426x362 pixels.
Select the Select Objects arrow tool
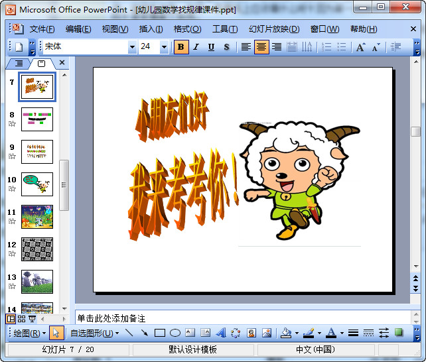point(56,333)
